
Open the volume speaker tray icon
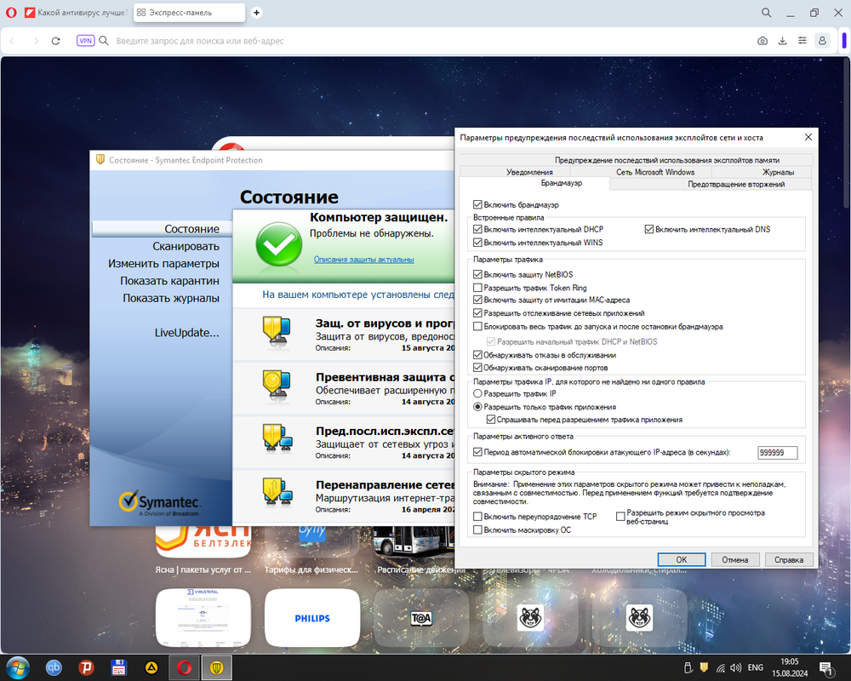point(736,667)
